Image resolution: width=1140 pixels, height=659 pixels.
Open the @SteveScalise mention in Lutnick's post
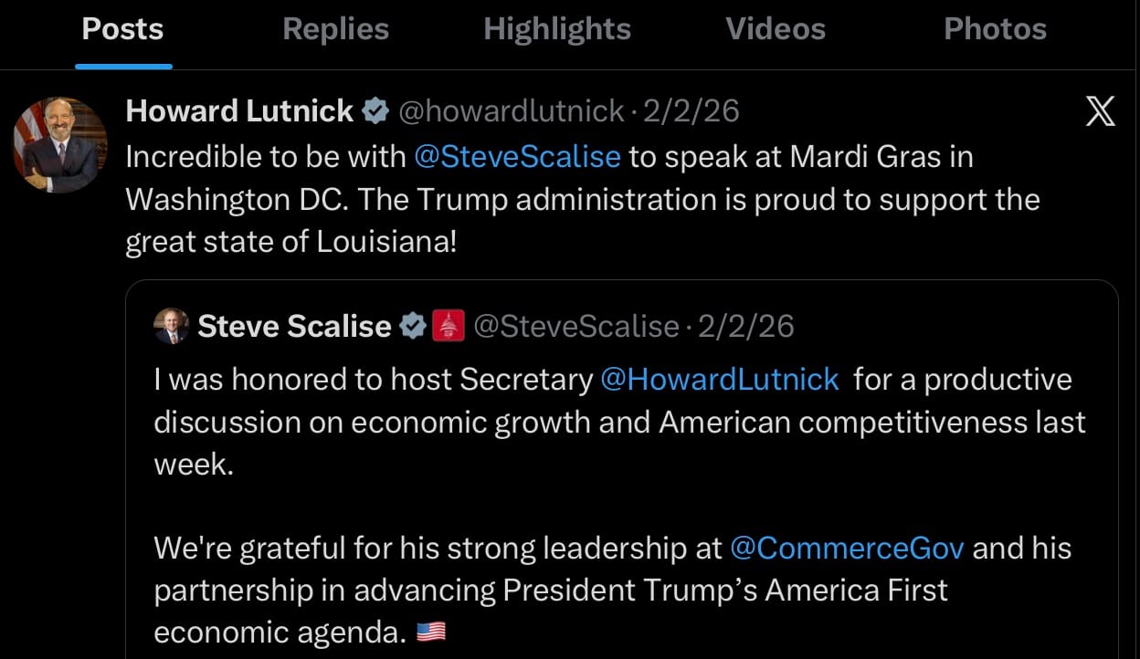tap(517, 156)
